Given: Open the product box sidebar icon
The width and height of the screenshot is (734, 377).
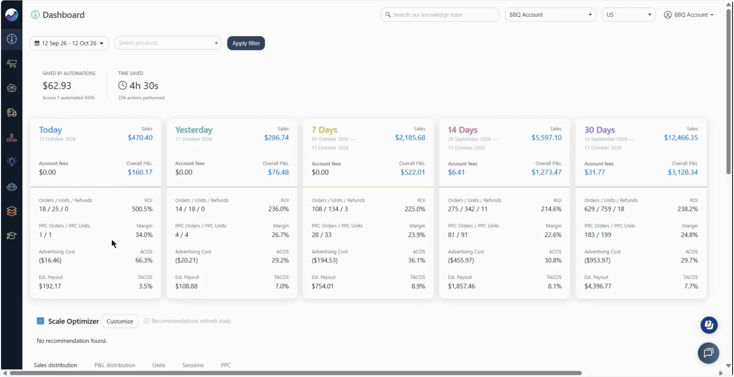Looking at the screenshot, I should tap(12, 88).
